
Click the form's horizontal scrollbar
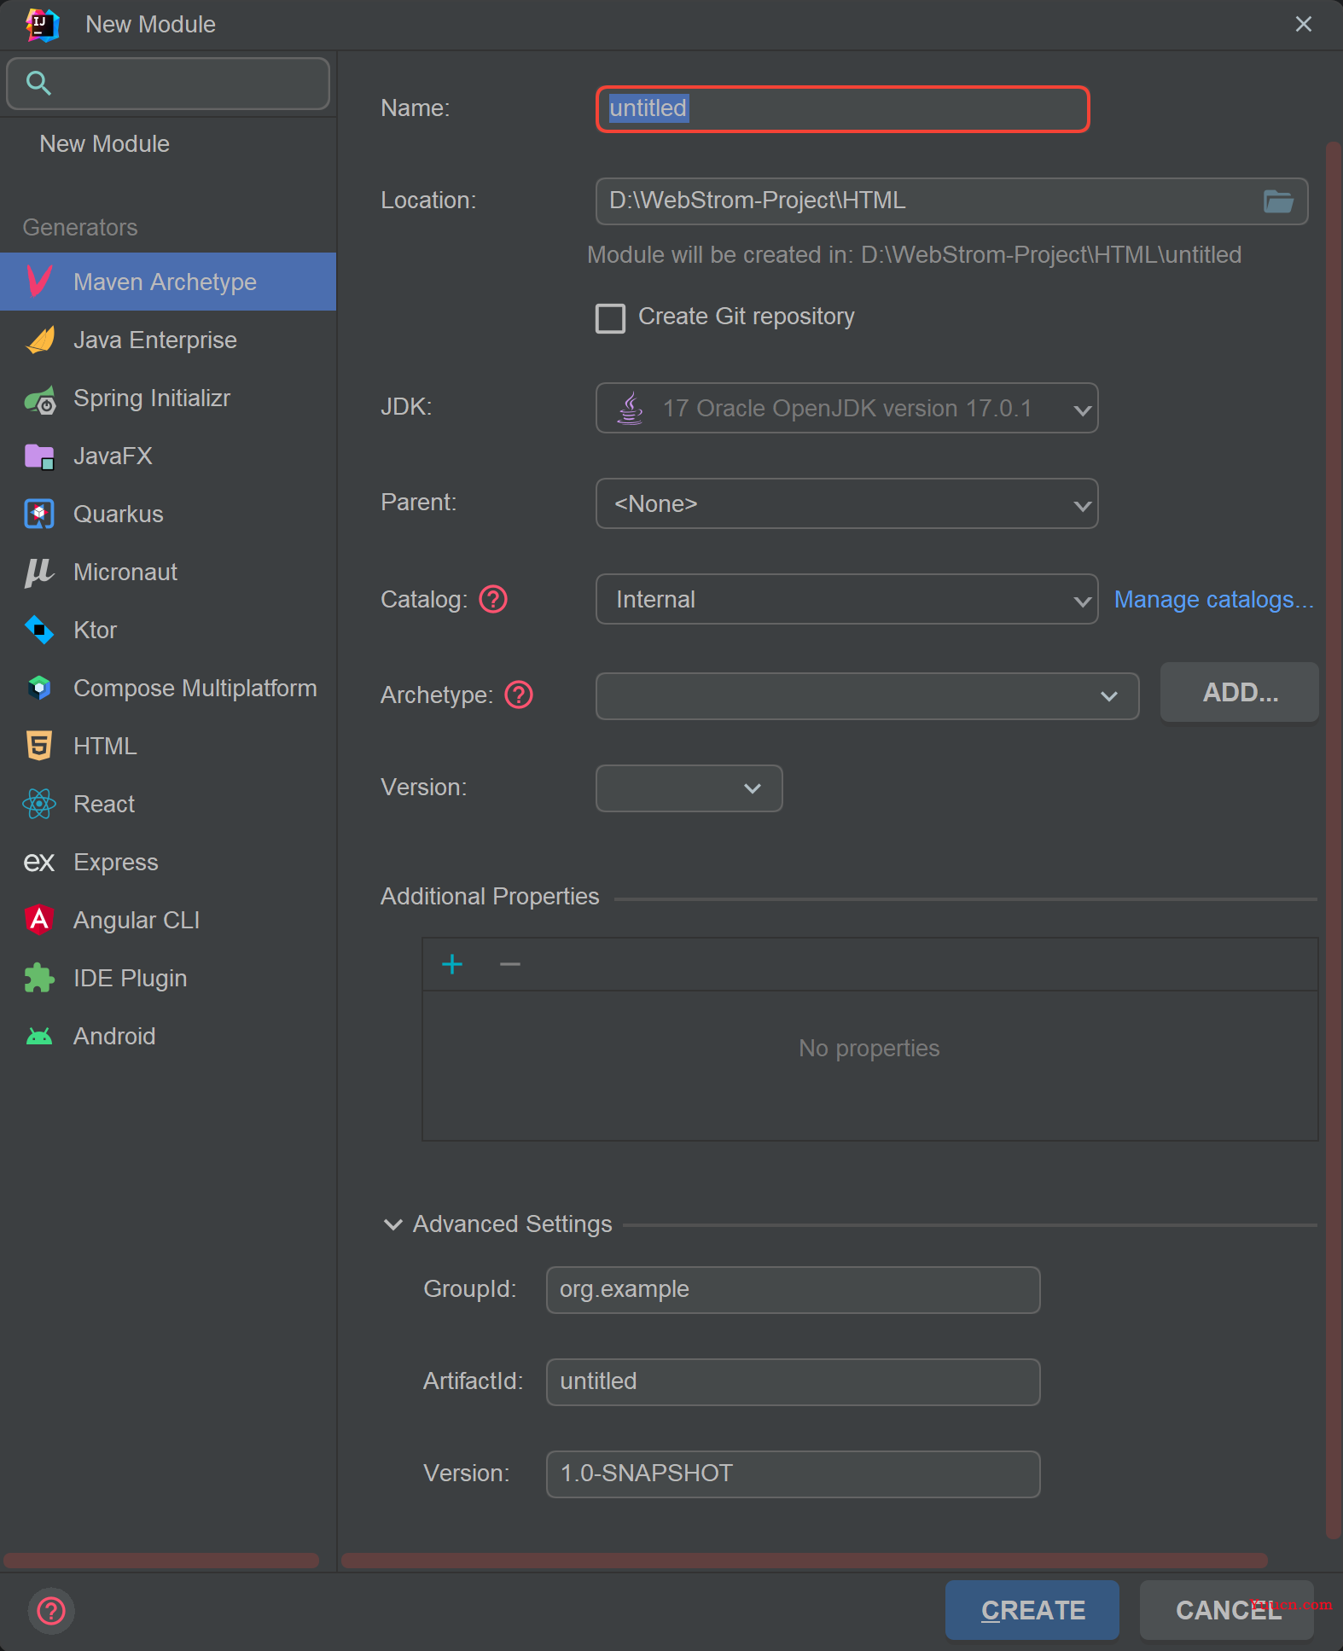804,1561
